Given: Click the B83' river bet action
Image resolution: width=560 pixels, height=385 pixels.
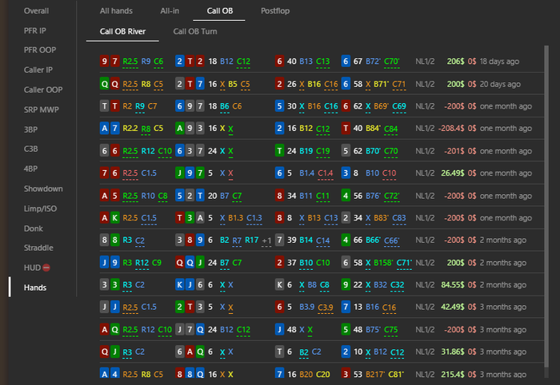Looking at the screenshot, I should click(382, 218).
